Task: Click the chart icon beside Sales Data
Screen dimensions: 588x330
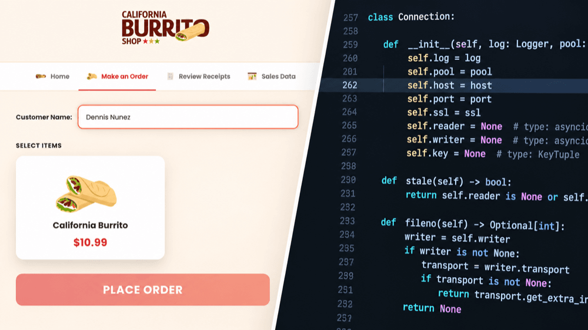Action: click(x=252, y=76)
